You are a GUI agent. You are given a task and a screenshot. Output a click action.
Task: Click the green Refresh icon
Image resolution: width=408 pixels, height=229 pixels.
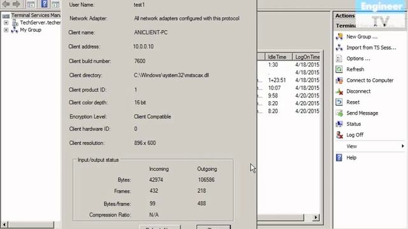click(x=339, y=69)
